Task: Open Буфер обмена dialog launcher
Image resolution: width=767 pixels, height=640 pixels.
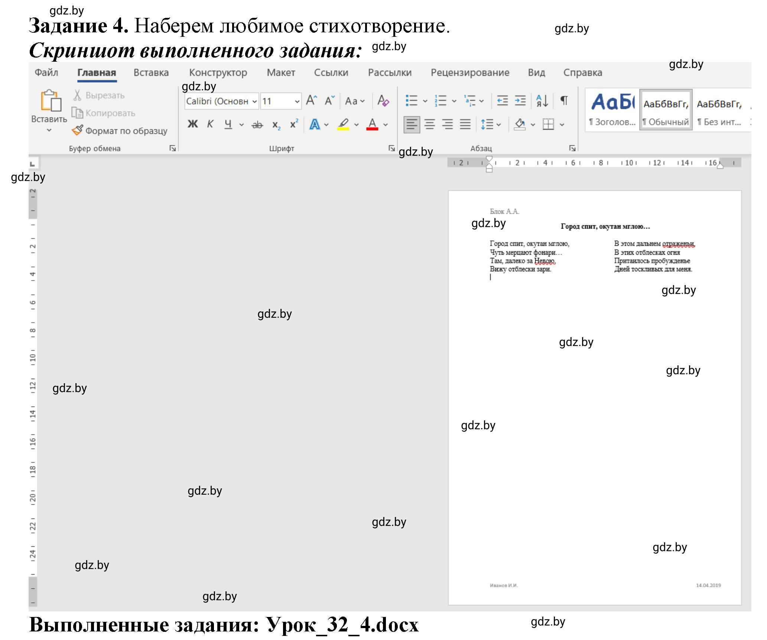Action: [173, 148]
